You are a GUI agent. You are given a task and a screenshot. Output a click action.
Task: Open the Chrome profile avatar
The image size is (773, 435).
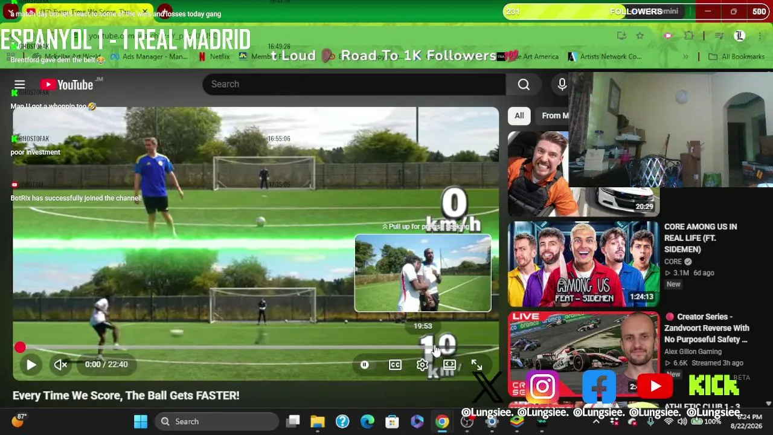739,36
